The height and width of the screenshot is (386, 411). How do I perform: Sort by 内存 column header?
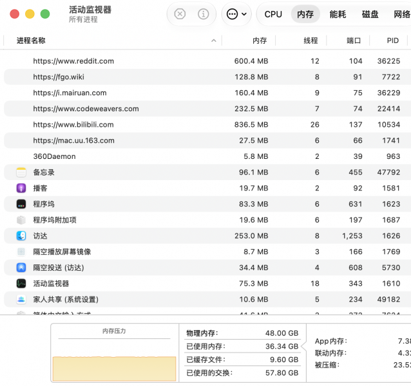[x=260, y=41]
